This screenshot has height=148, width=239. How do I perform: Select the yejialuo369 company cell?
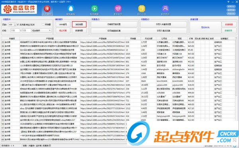[x=164, y=85]
